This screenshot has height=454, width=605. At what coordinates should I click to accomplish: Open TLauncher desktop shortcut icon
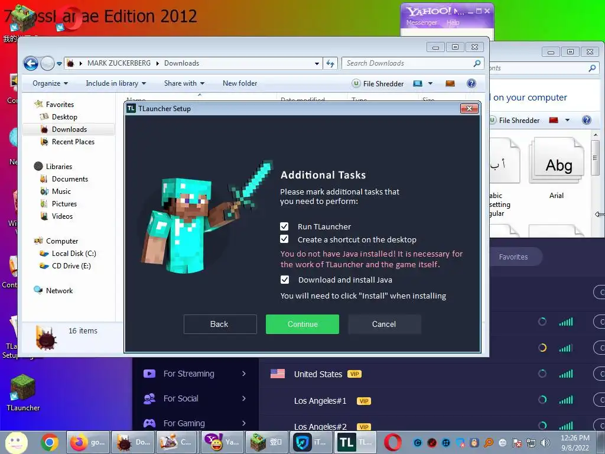pos(23,393)
